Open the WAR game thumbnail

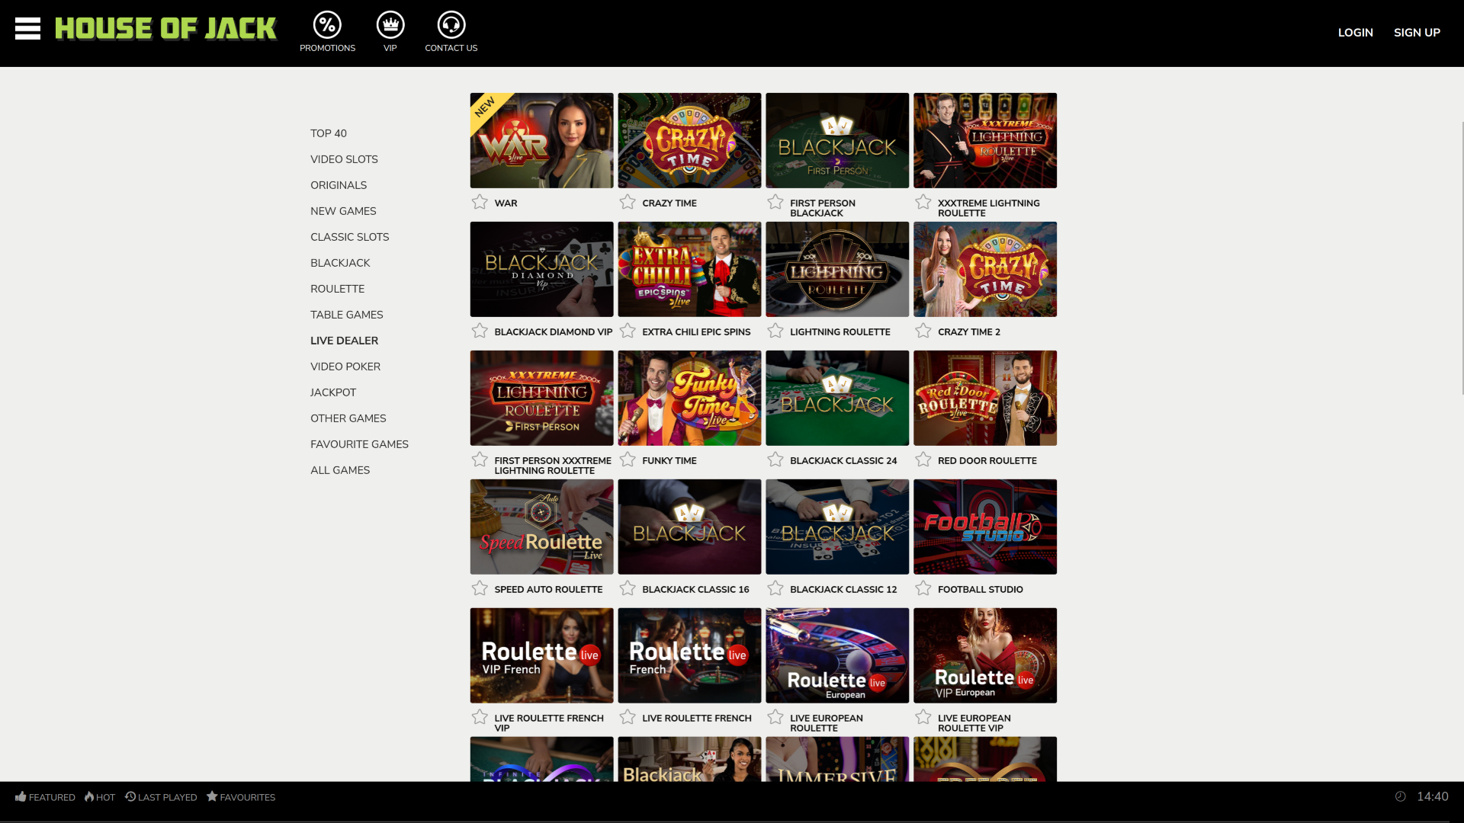(541, 140)
